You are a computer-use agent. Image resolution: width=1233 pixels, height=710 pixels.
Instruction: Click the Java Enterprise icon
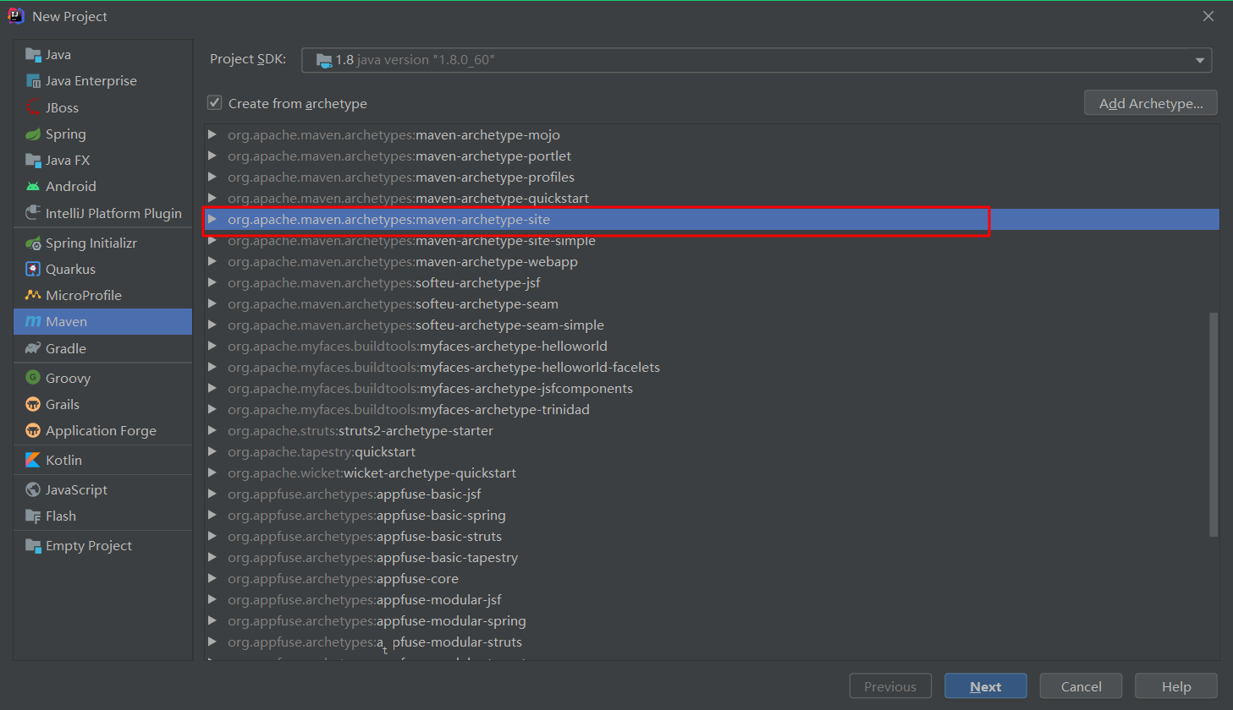[x=33, y=81]
